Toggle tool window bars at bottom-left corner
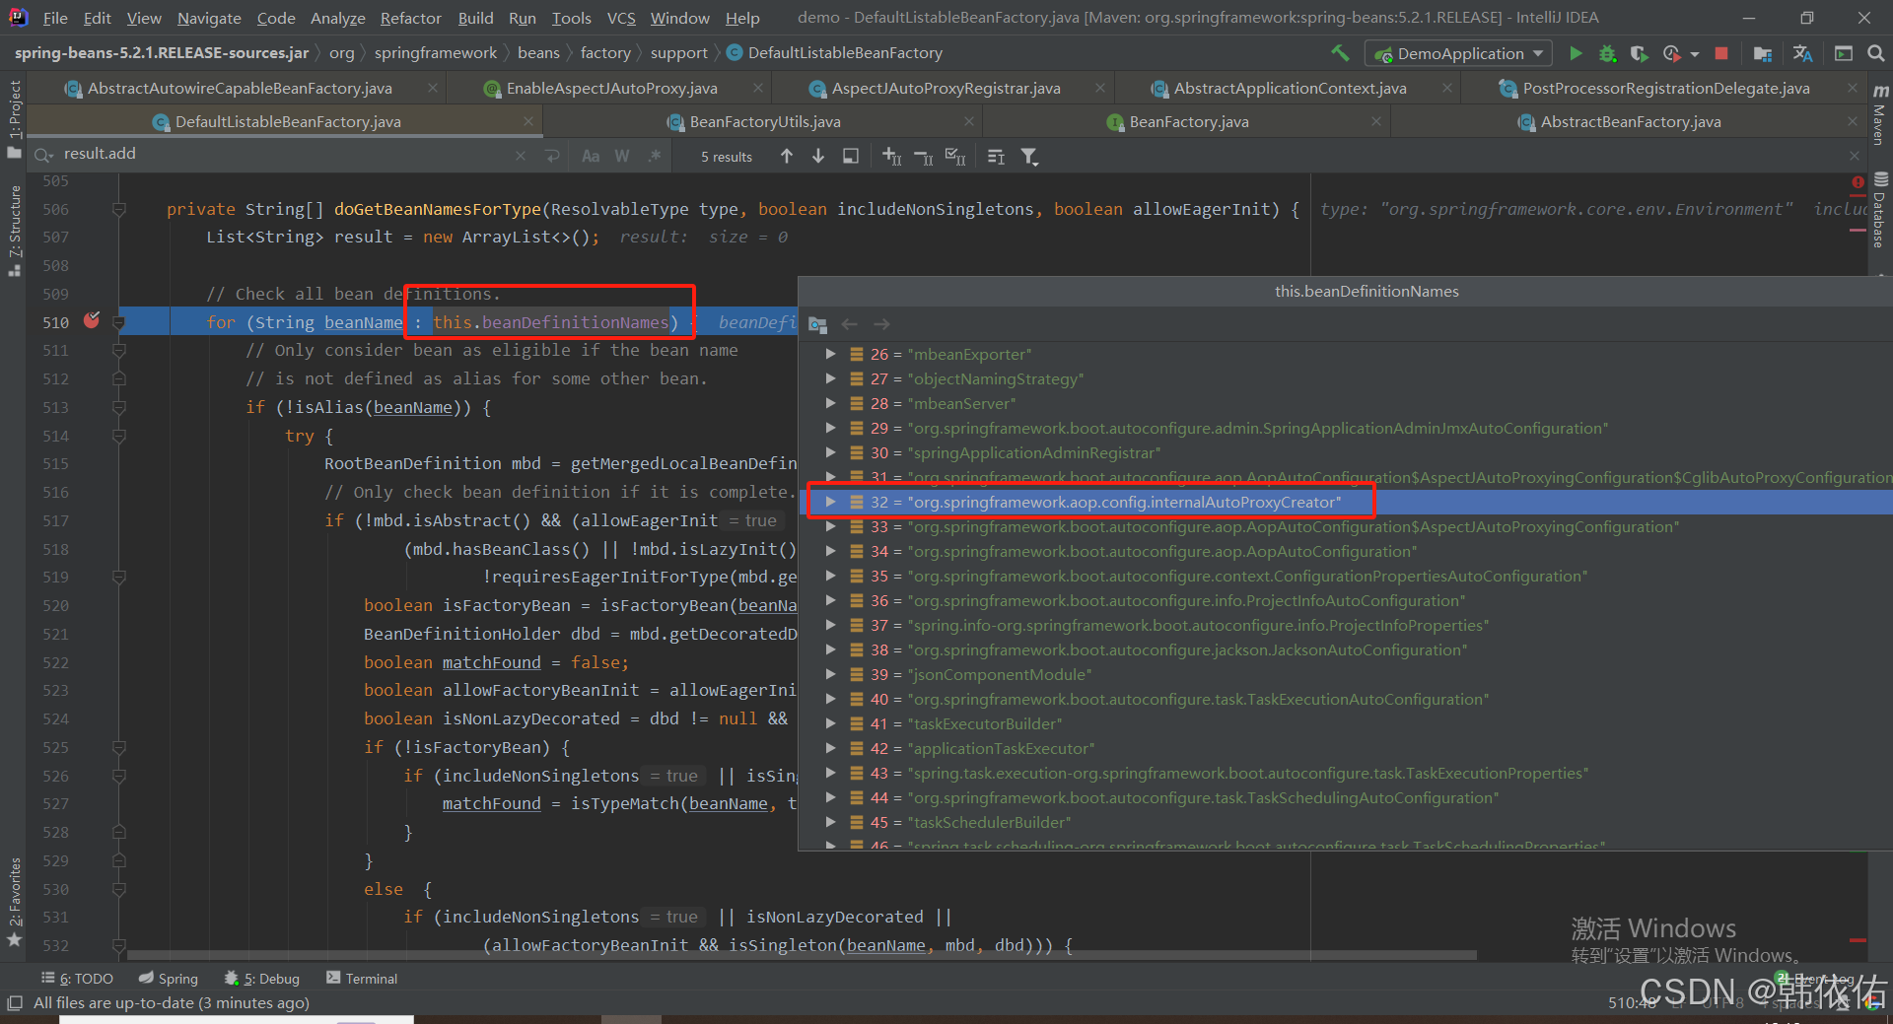Viewport: 1893px width, 1024px height. coord(14,1003)
